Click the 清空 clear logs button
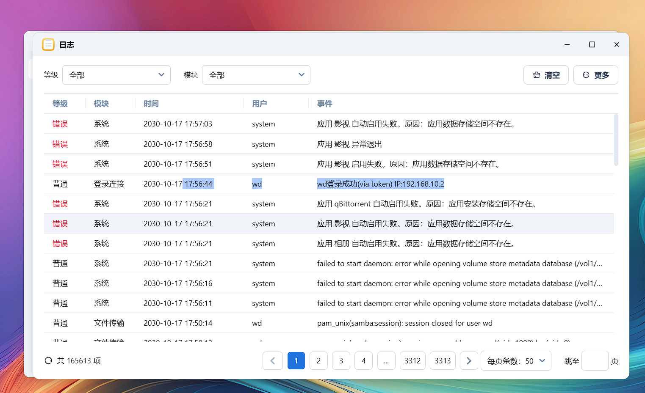The width and height of the screenshot is (645, 393). 546,75
